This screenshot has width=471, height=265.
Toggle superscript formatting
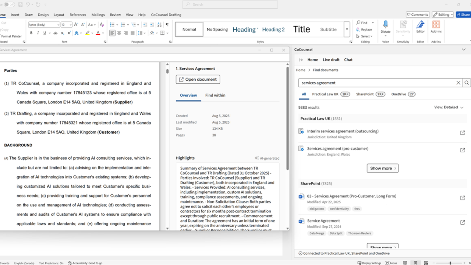point(69,33)
